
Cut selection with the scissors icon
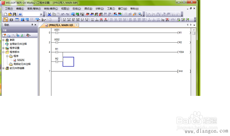pyautogui.click(x=50, y=14)
